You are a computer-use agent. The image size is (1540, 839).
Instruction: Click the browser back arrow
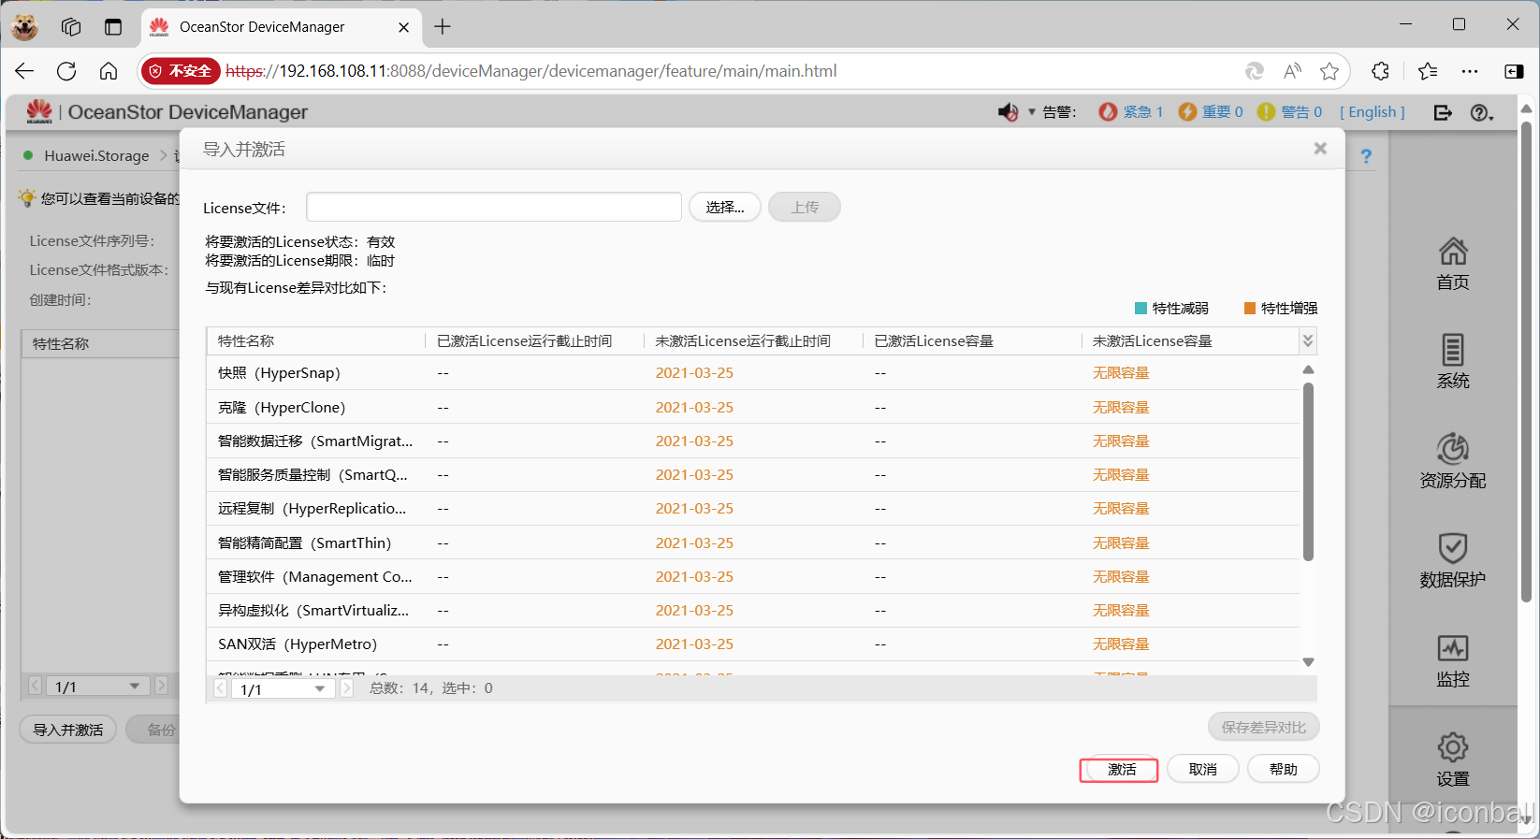25,71
